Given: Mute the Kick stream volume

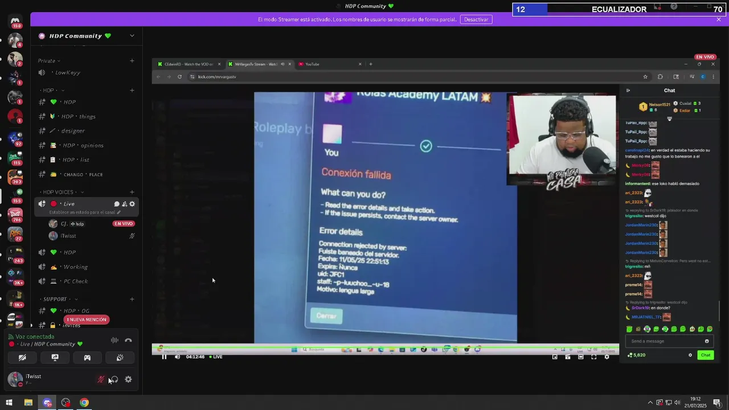Looking at the screenshot, I should pos(177,357).
